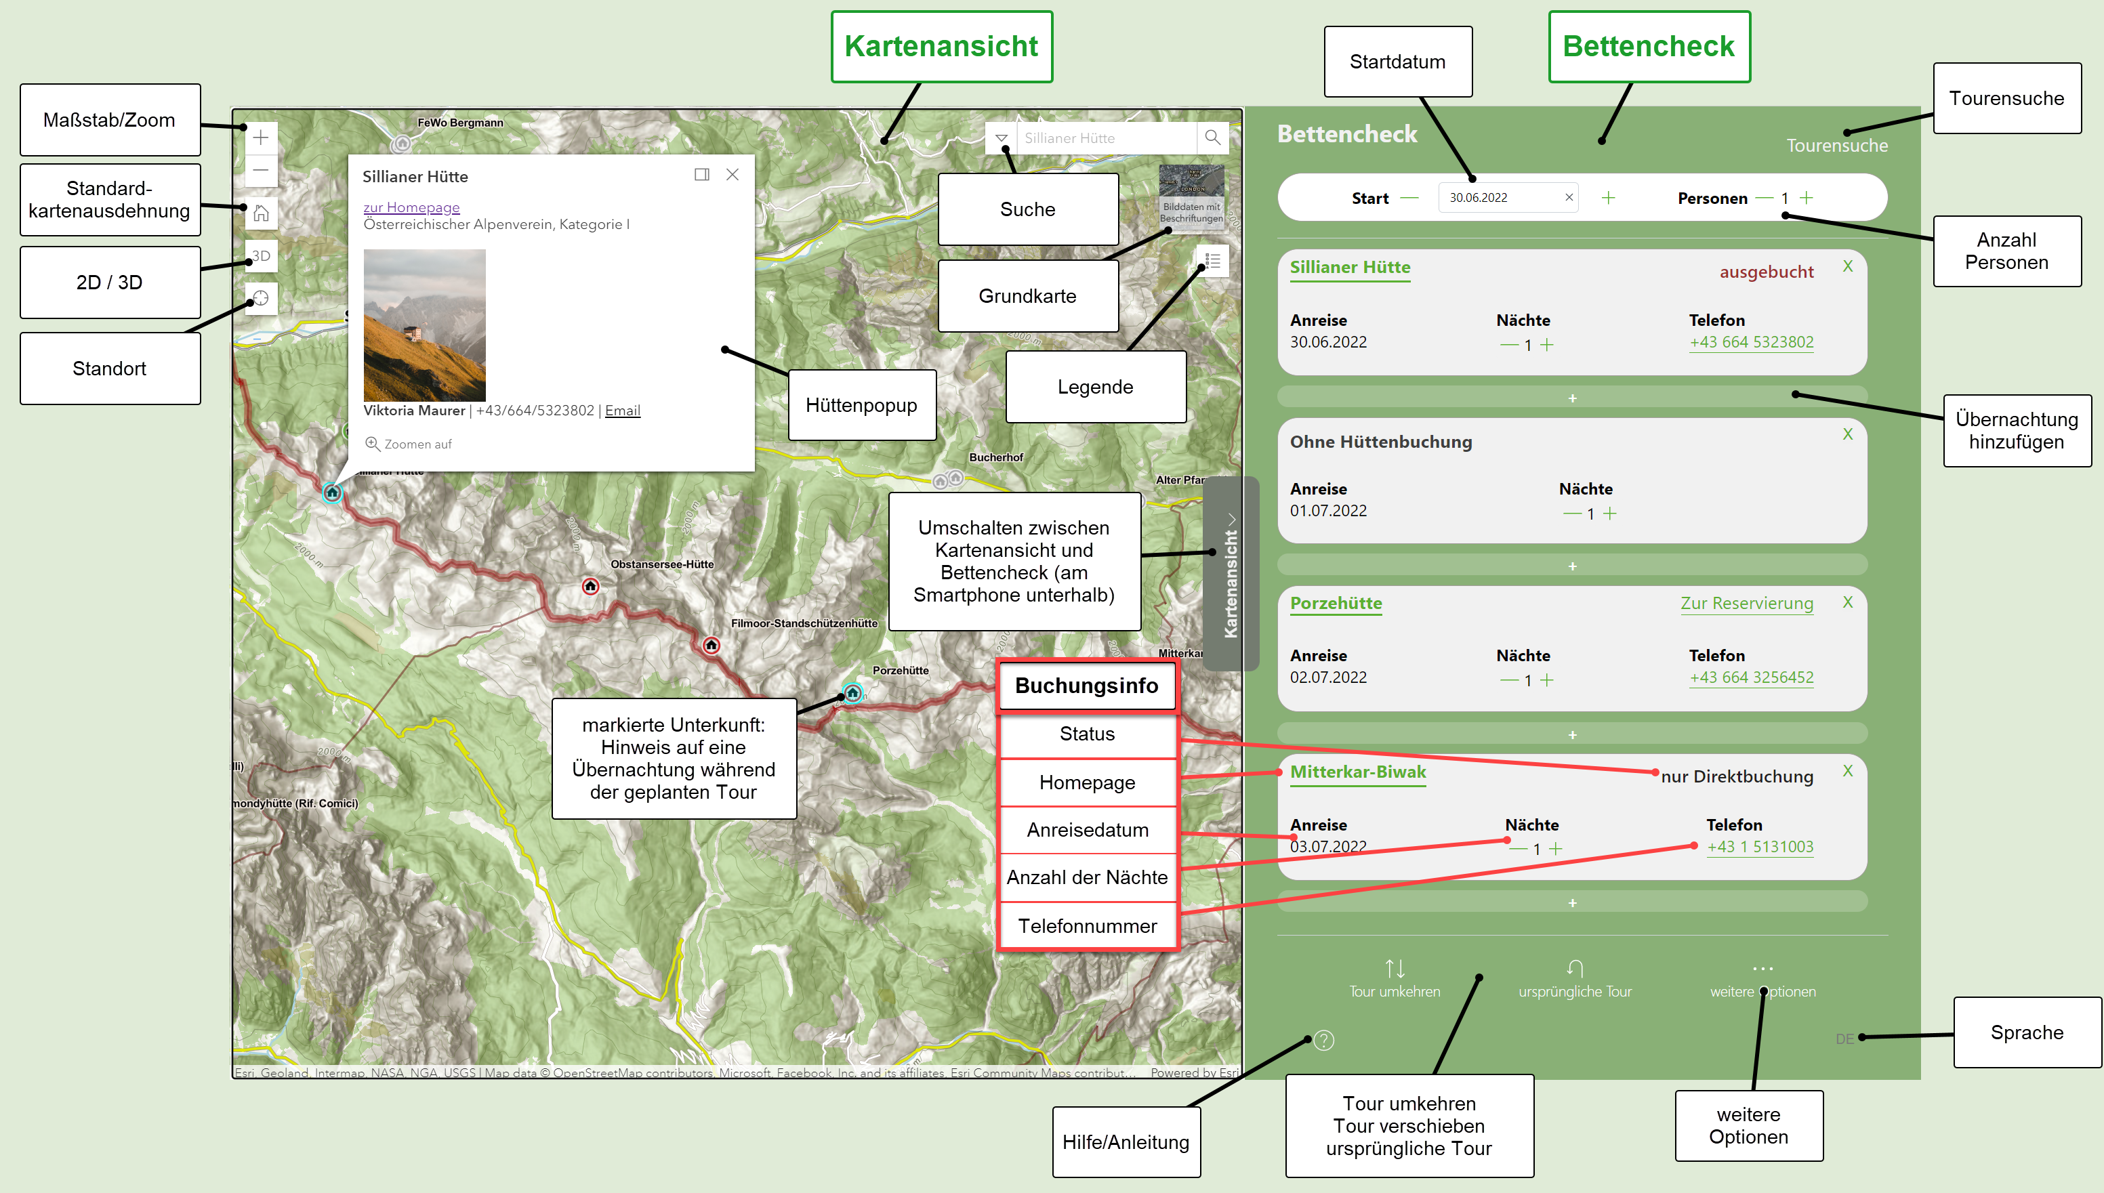The width and height of the screenshot is (2104, 1193).
Task: Open the map legend
Action: [1212, 261]
